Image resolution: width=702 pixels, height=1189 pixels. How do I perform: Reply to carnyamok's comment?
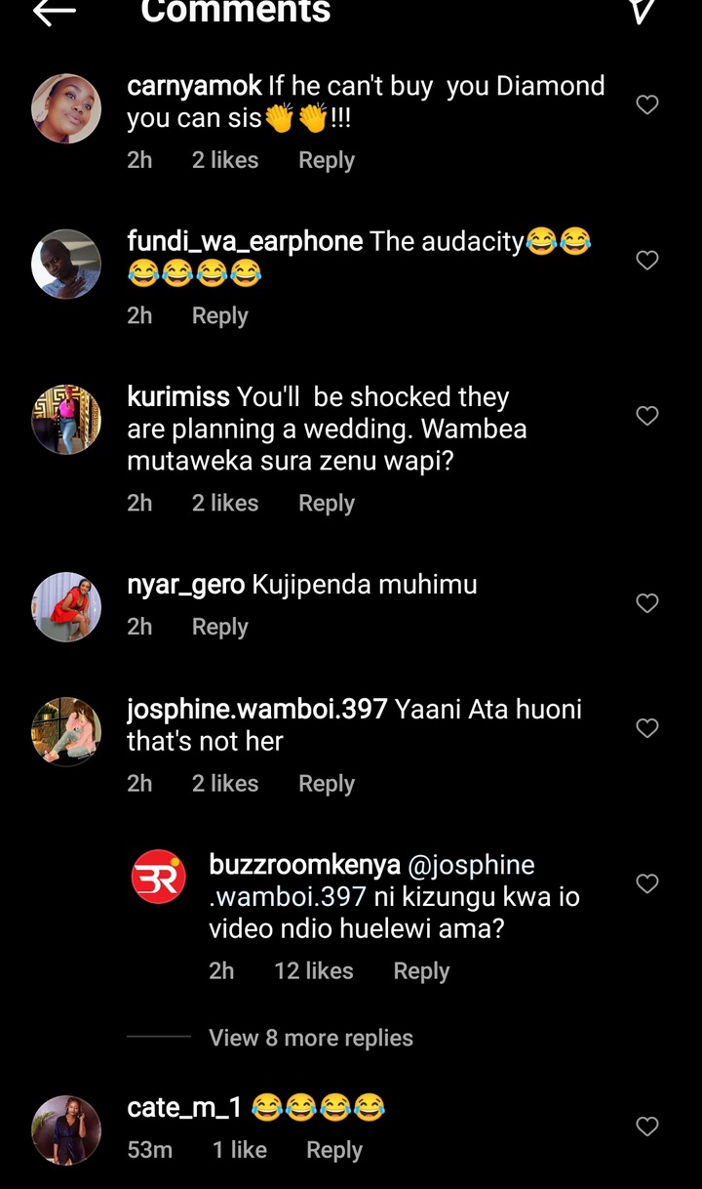click(x=327, y=160)
